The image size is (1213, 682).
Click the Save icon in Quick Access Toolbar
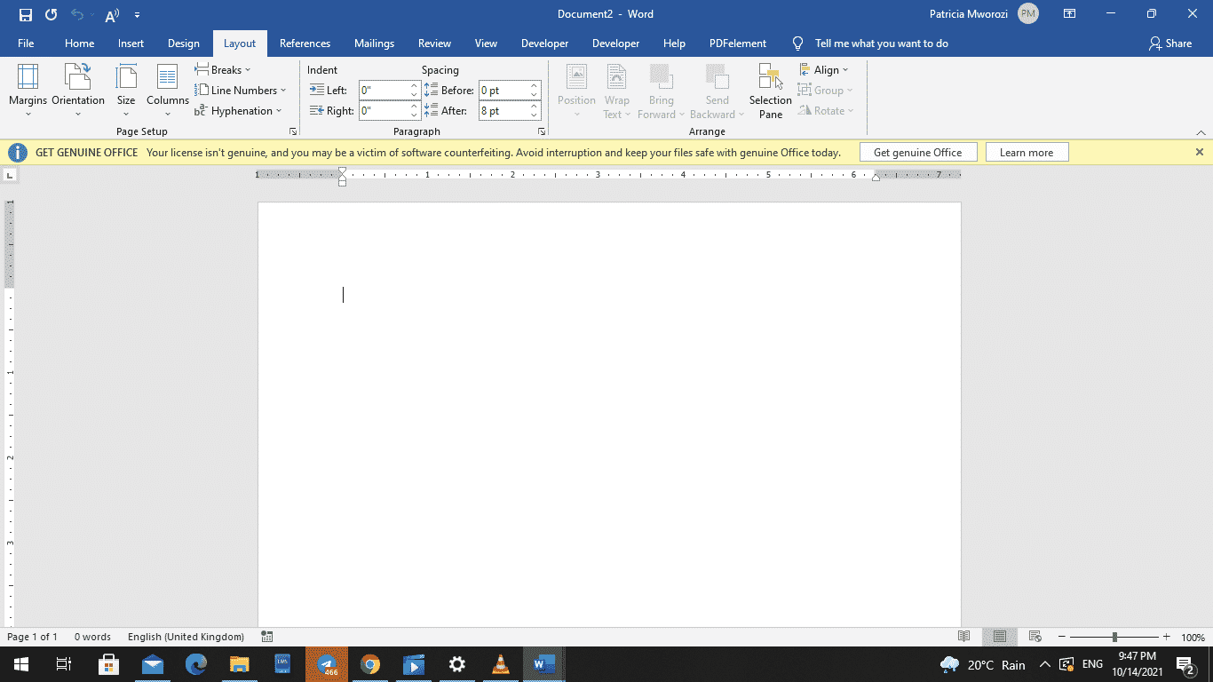[x=24, y=14]
